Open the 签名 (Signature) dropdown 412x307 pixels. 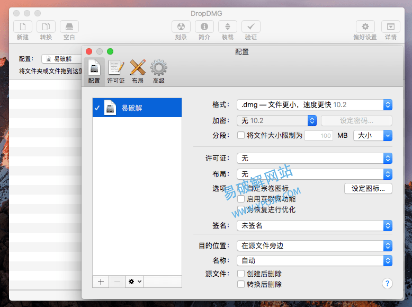[315, 226]
